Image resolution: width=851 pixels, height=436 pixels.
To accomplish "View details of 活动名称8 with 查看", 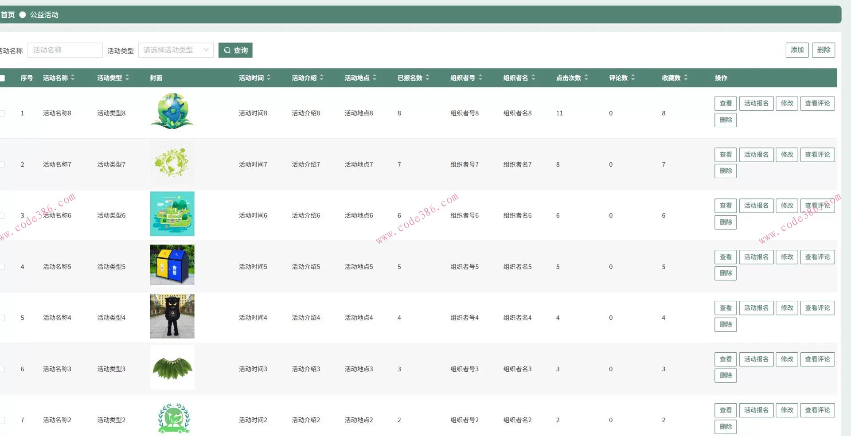I will (x=726, y=103).
